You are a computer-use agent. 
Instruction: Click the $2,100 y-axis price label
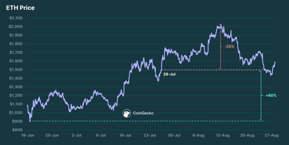click(15, 18)
